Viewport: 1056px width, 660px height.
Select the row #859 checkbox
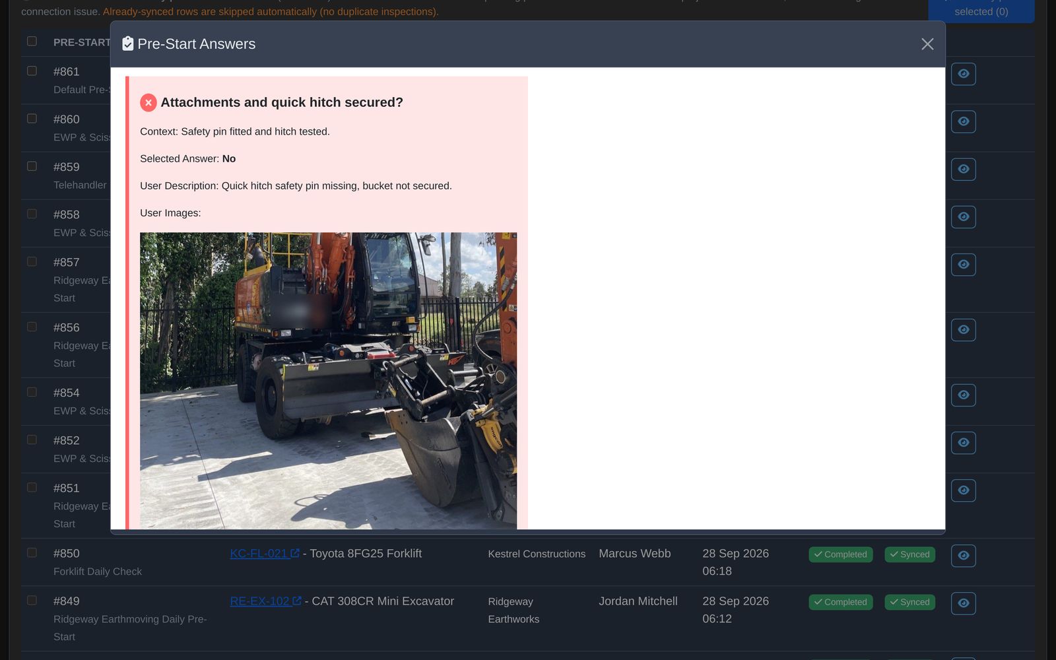32,166
